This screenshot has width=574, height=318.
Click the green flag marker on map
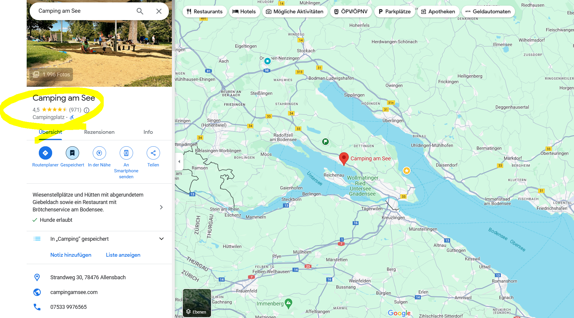pos(325,142)
